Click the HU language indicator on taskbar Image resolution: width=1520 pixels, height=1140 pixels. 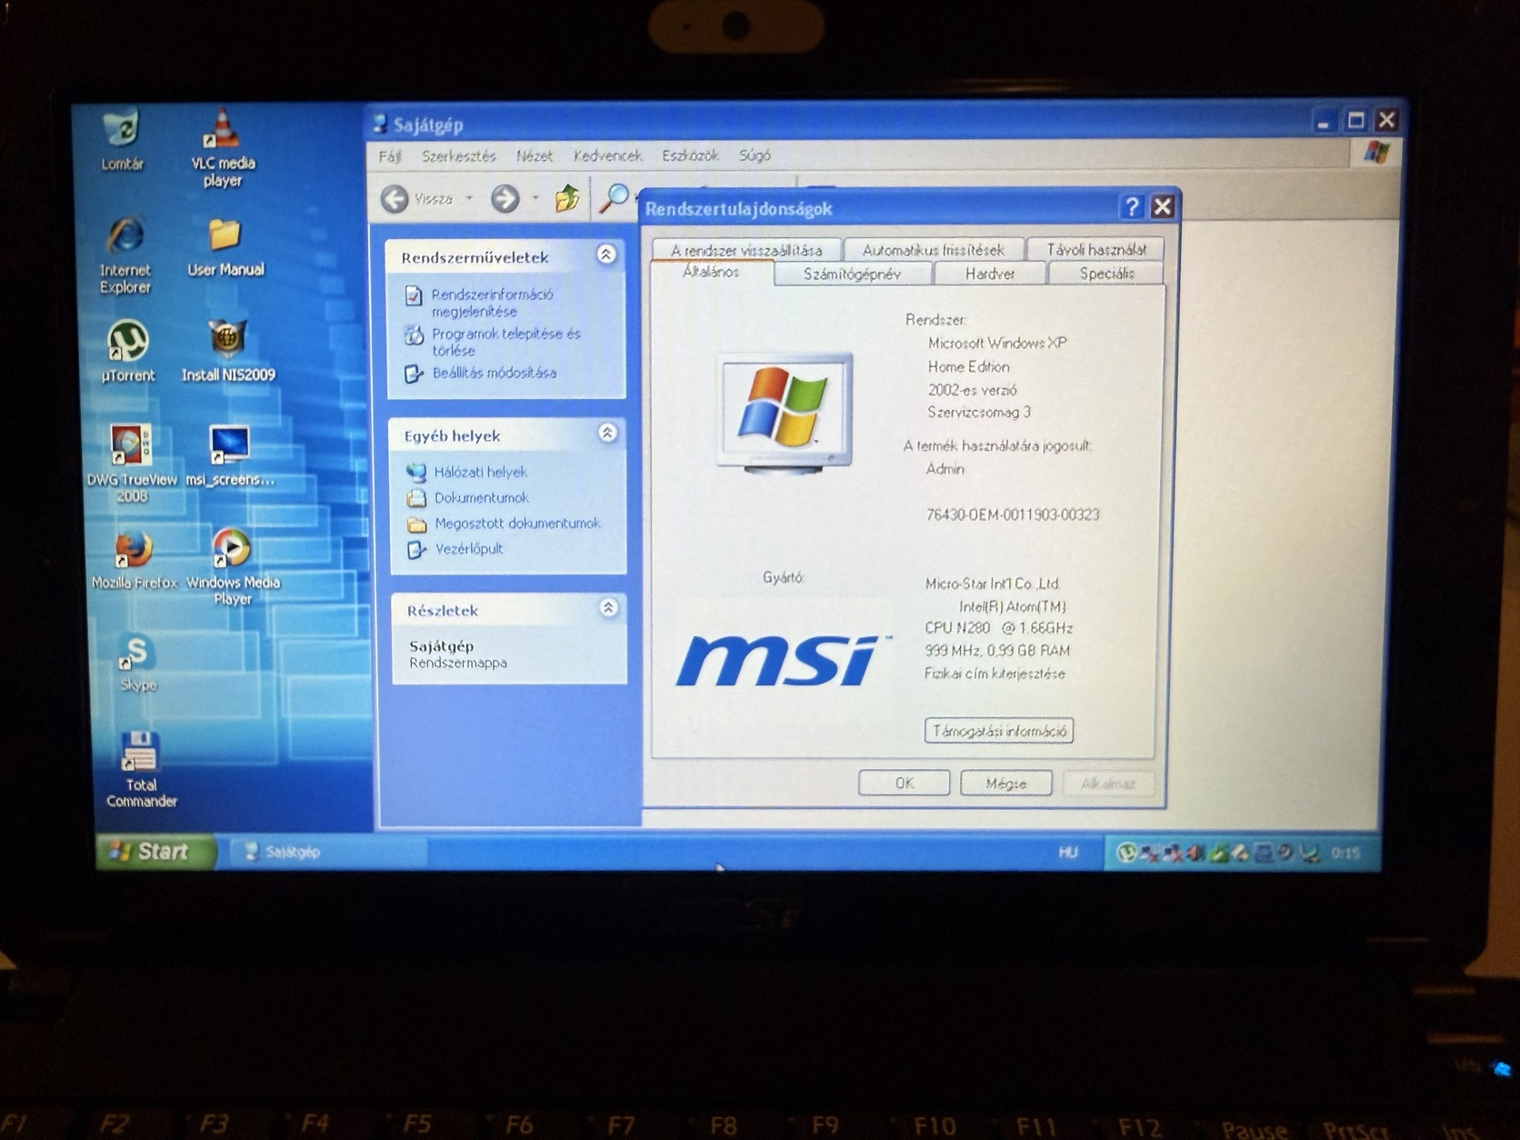pyautogui.click(x=1068, y=852)
